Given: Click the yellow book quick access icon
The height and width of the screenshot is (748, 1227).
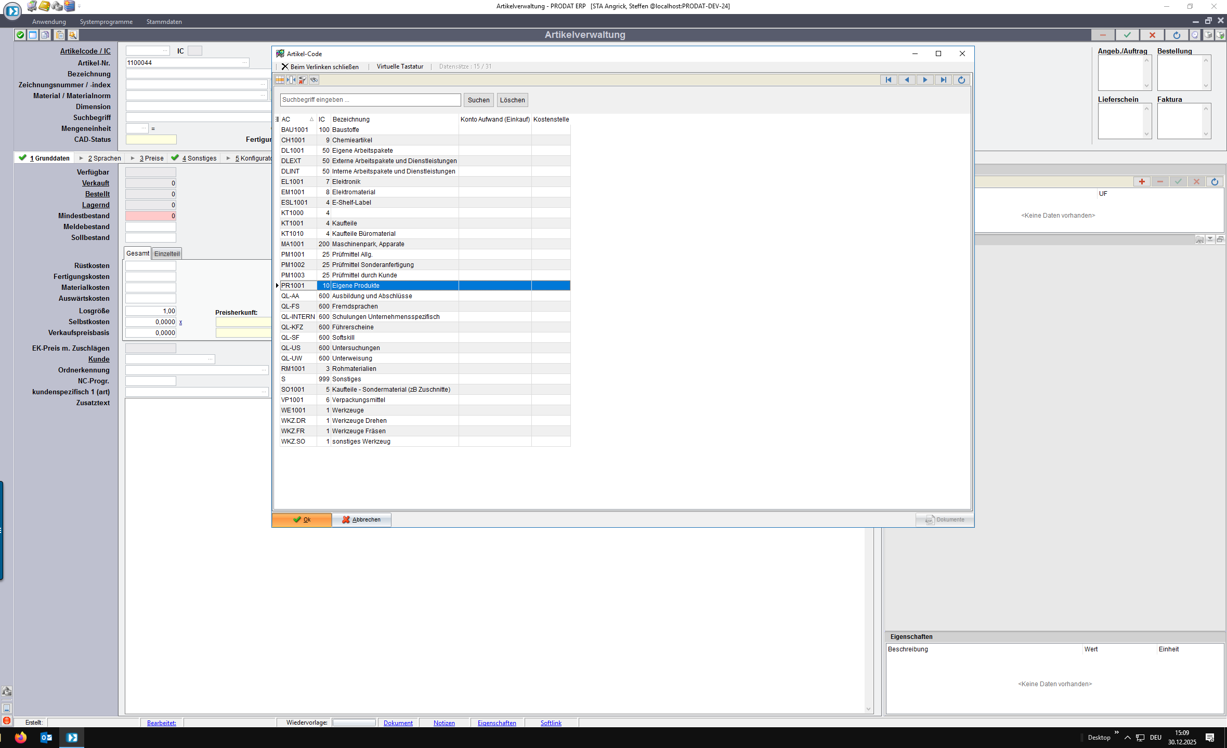Looking at the screenshot, I should click(x=45, y=6).
